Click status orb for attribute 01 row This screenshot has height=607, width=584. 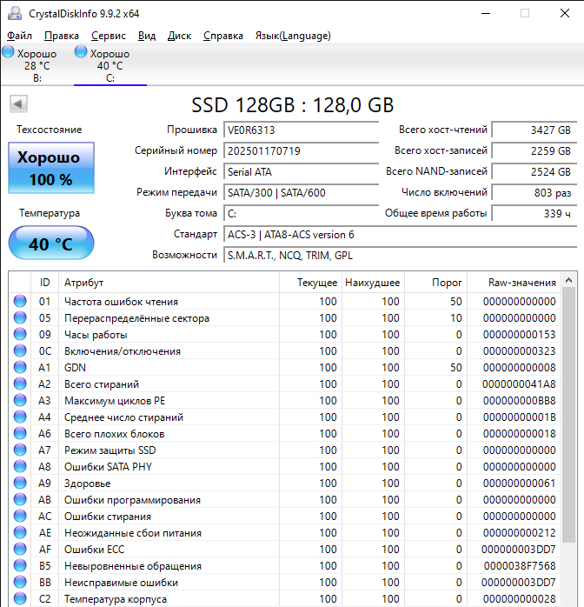pos(20,301)
